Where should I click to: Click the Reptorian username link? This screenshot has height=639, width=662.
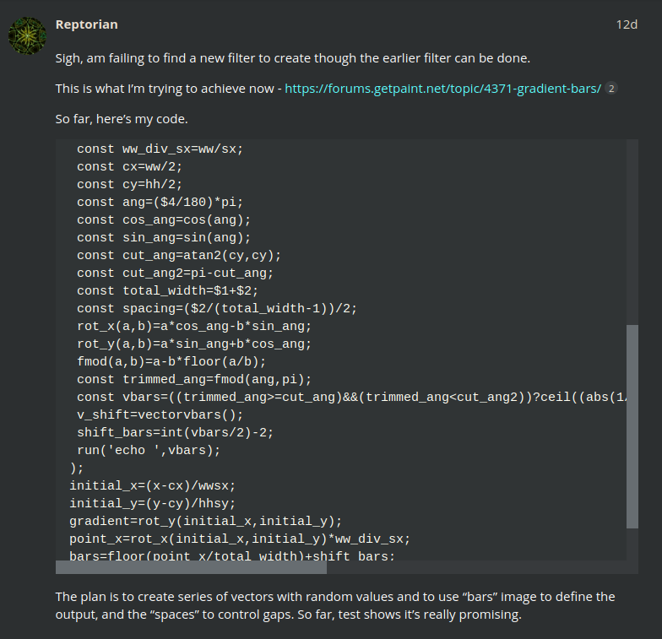[86, 24]
